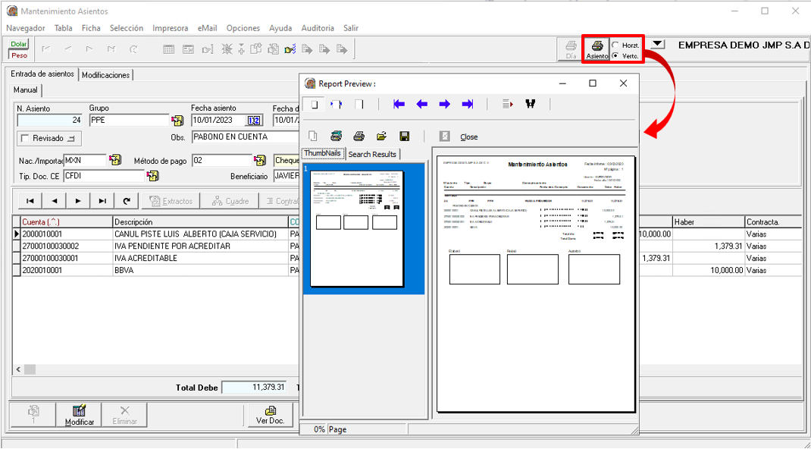This screenshot has width=811, height=449.
Task: Select the Manual tab
Action: click(x=25, y=90)
